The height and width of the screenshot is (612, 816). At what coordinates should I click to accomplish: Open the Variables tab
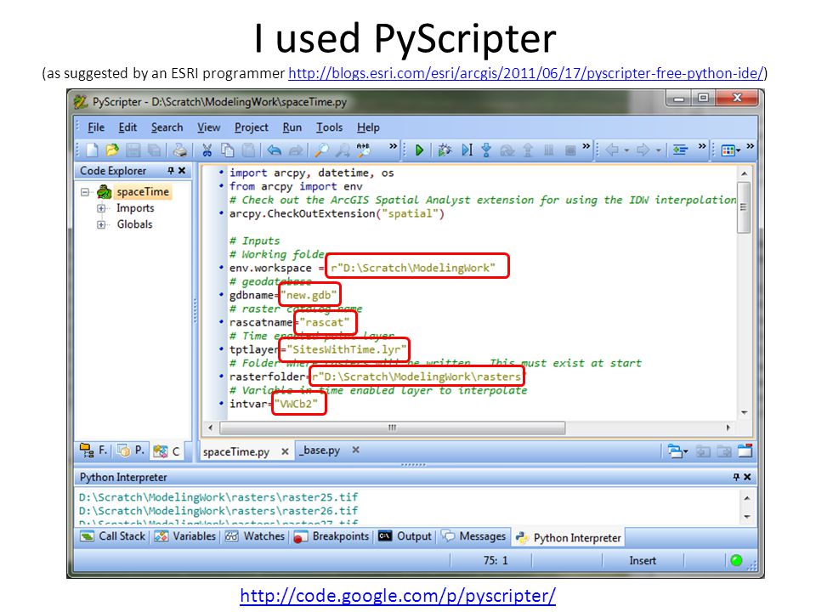click(x=185, y=536)
